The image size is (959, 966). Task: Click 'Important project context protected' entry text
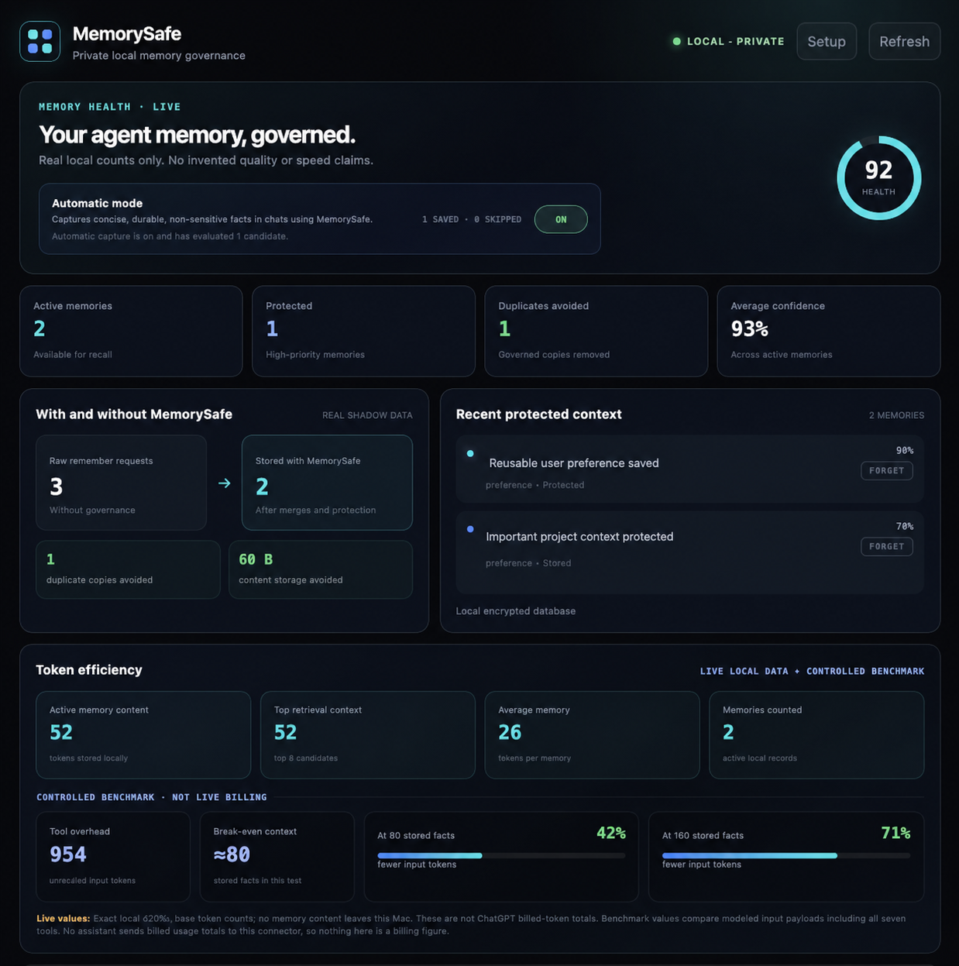[x=579, y=536]
